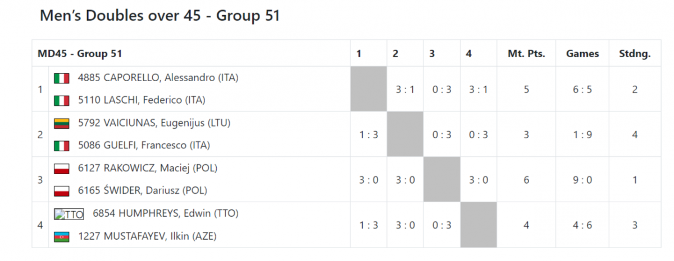Click the Italian flag beside LASCHI

pos(62,101)
